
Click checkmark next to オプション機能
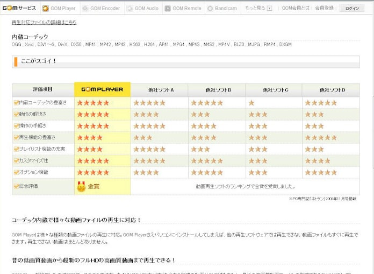[16, 172]
